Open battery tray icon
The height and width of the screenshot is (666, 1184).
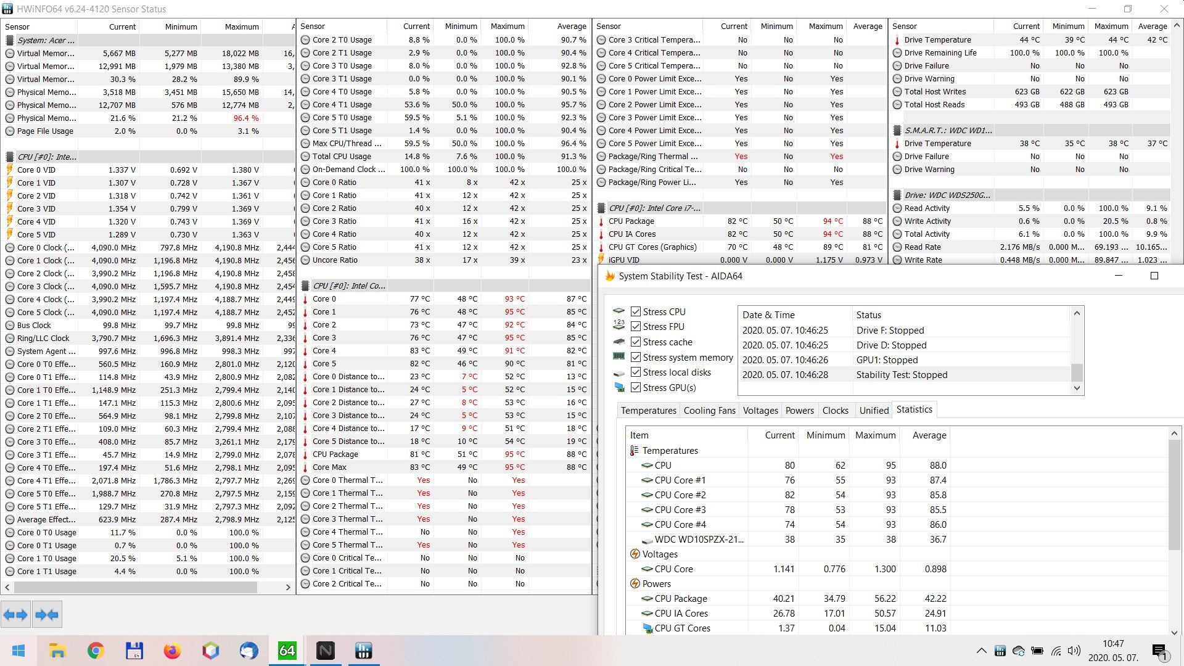point(1037,651)
